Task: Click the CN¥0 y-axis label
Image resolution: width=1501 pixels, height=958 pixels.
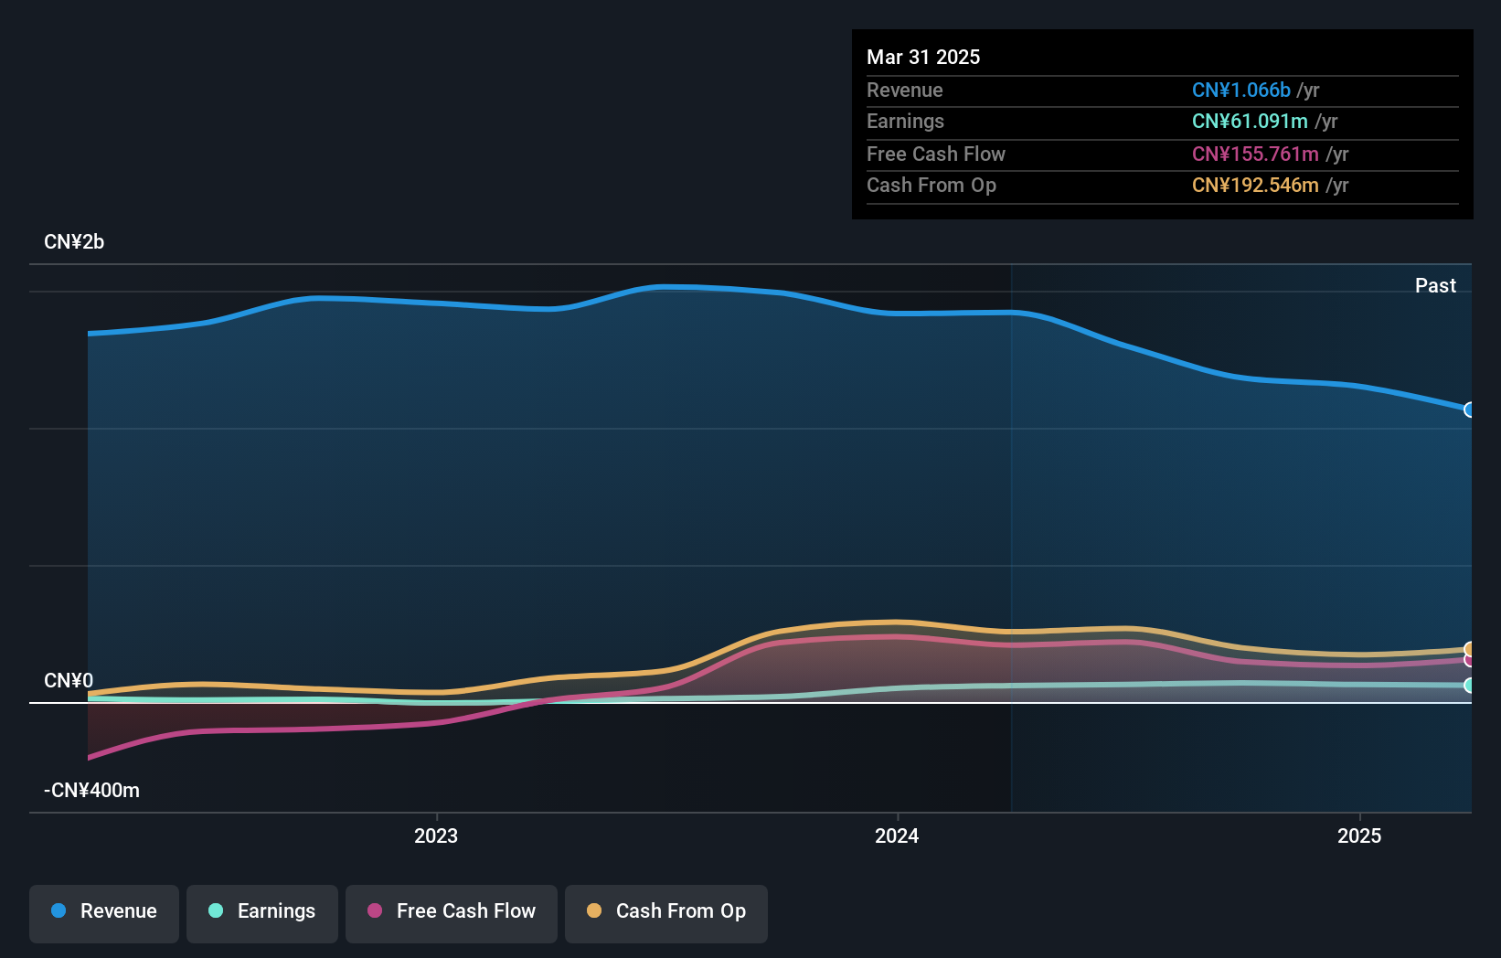Action: pos(69,681)
